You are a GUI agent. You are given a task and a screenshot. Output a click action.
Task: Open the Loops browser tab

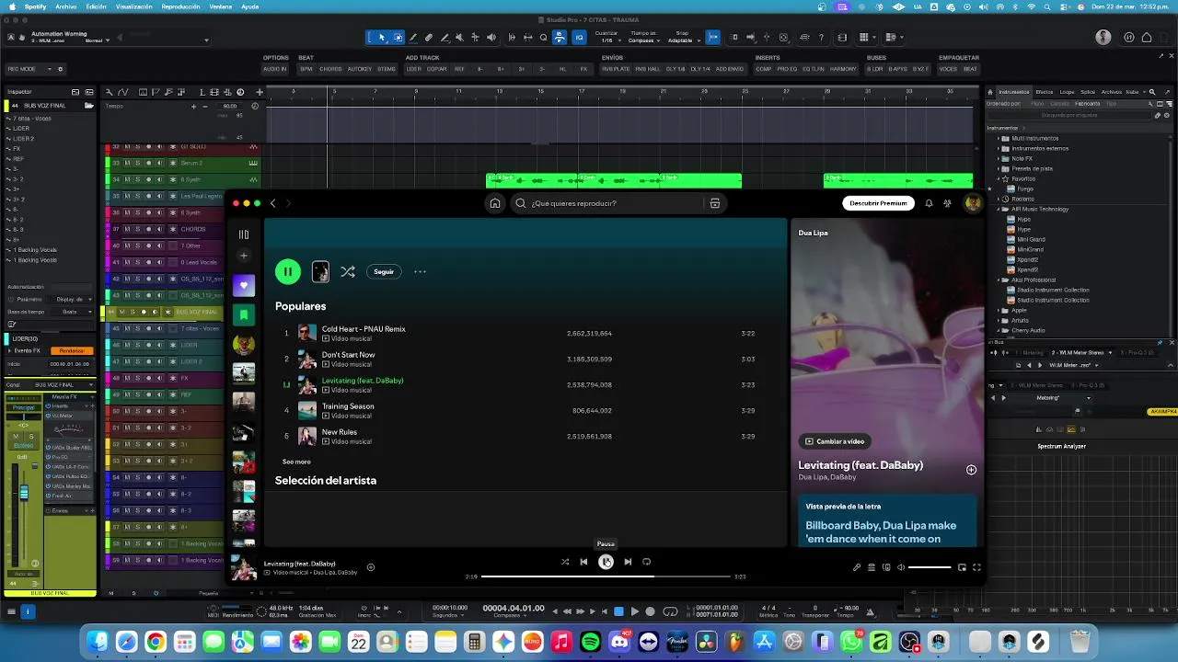[1067, 92]
